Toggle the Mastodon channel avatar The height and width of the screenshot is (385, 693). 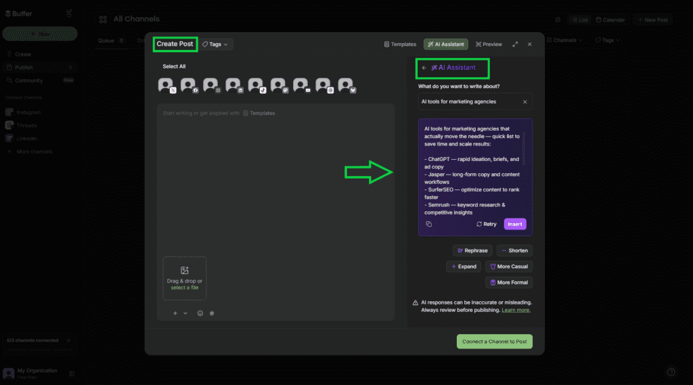point(280,85)
